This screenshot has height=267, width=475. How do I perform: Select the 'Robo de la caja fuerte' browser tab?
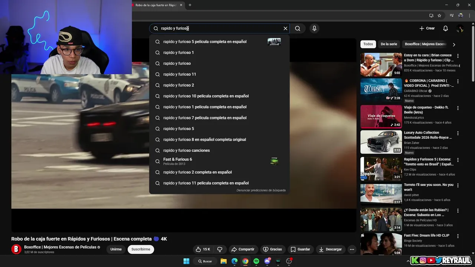coord(155,5)
